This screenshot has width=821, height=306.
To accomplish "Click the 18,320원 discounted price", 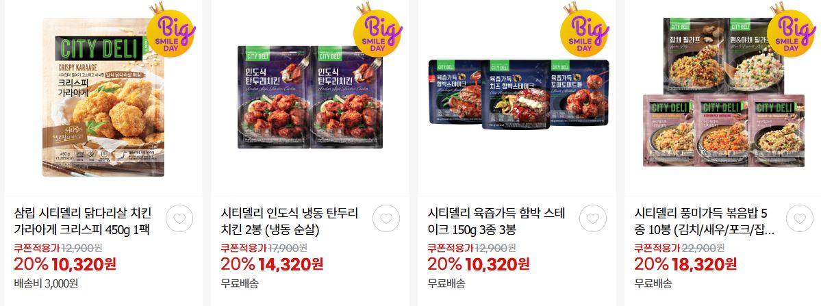I will (704, 264).
